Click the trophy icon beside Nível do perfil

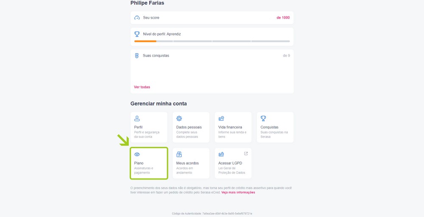[x=137, y=34]
